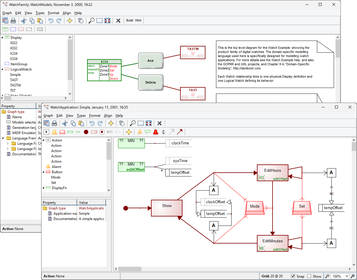Click the horizontal scrollbar below the Simple diagram
The image size is (357, 280).
pos(129,269)
